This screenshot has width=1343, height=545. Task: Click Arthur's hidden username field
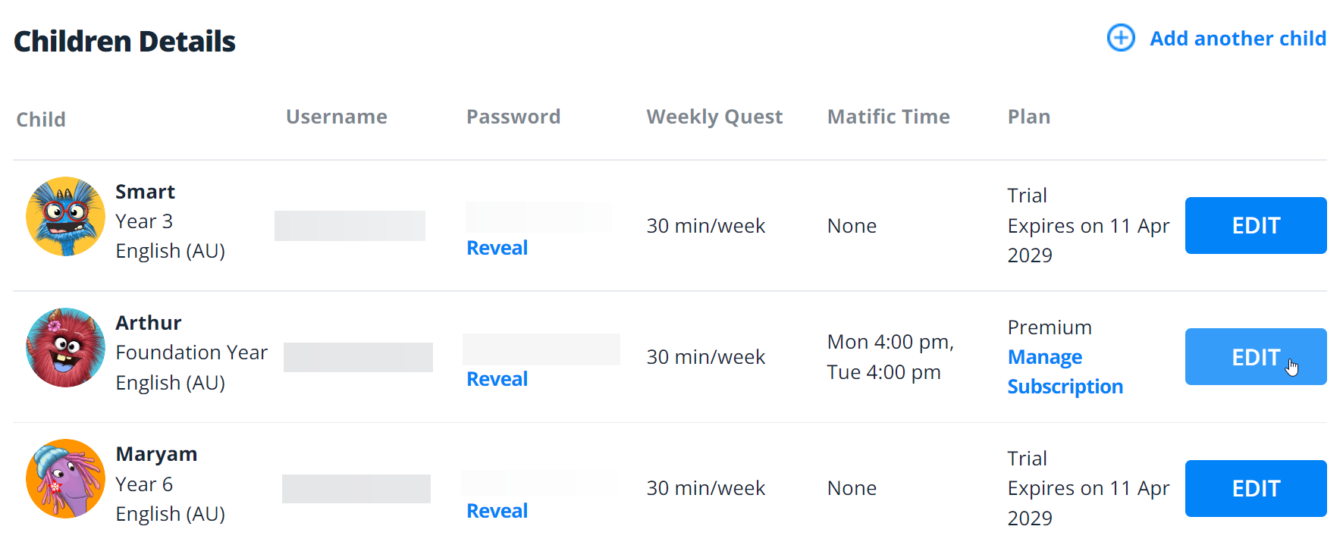358,357
